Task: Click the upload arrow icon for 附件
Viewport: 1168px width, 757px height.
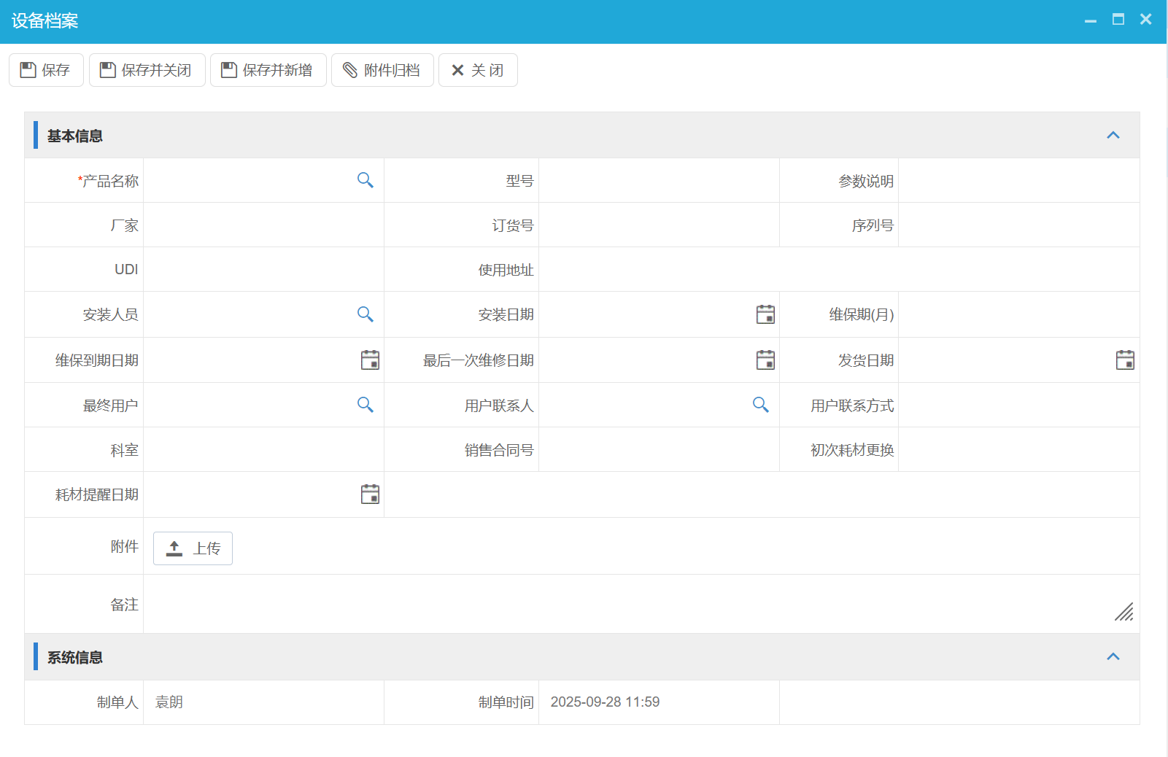Action: pos(174,548)
